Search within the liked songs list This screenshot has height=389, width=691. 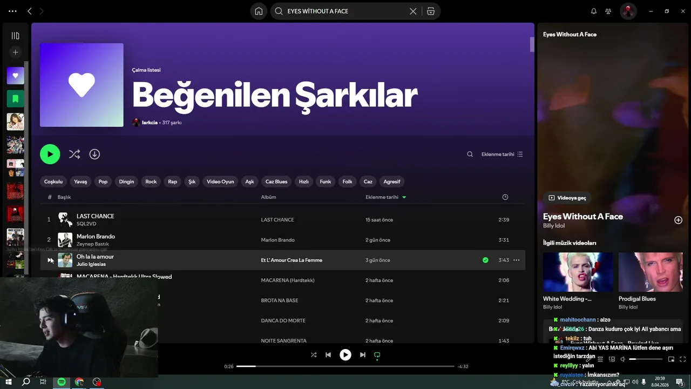(470, 154)
